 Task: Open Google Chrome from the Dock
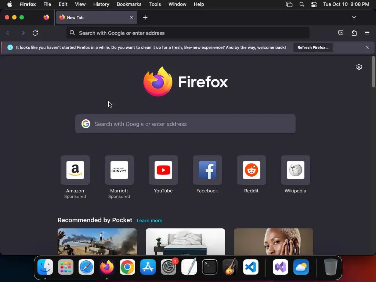pyautogui.click(x=127, y=267)
